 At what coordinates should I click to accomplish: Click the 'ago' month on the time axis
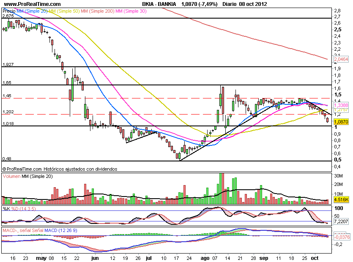tap(205, 257)
